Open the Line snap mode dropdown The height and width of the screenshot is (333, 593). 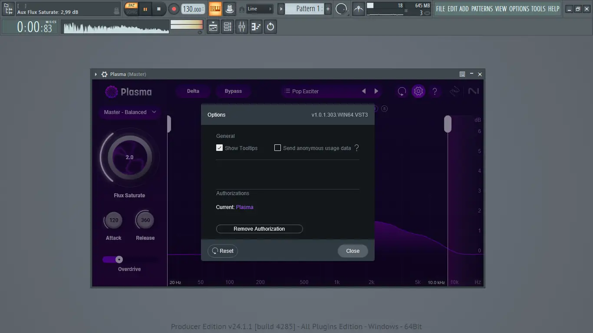tap(260, 9)
